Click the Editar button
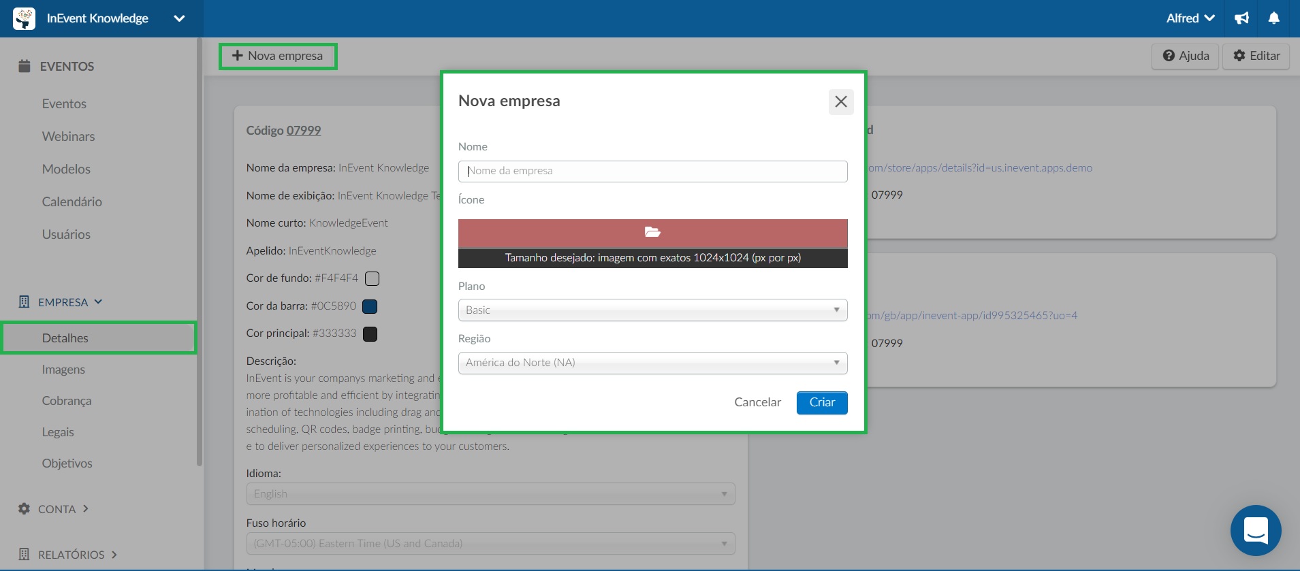 1256,56
